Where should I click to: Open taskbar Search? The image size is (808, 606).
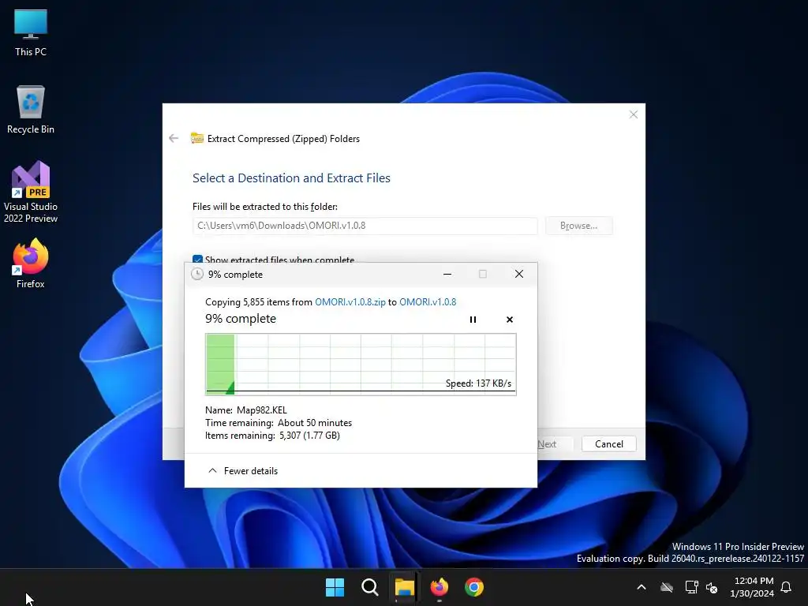point(369,587)
